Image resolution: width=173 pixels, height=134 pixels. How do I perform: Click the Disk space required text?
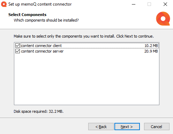pyautogui.click(x=38, y=111)
